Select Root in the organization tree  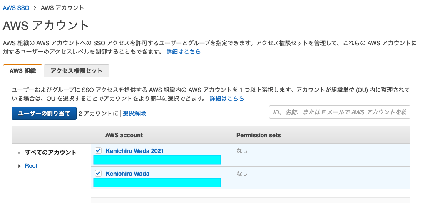click(31, 166)
